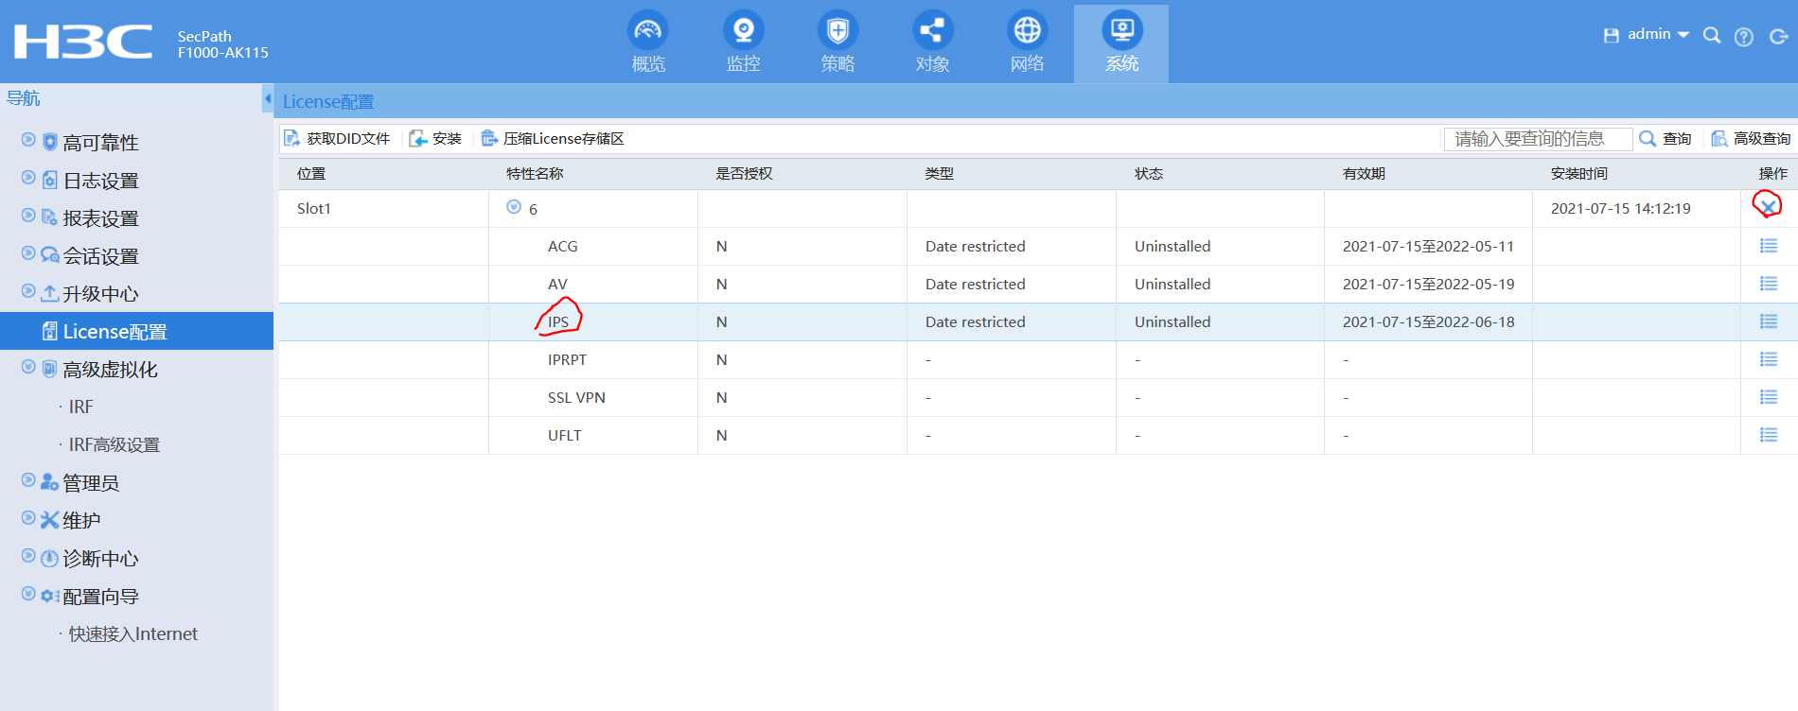Click the H3C logo
Screen dimensions: 1798x711
(83, 43)
